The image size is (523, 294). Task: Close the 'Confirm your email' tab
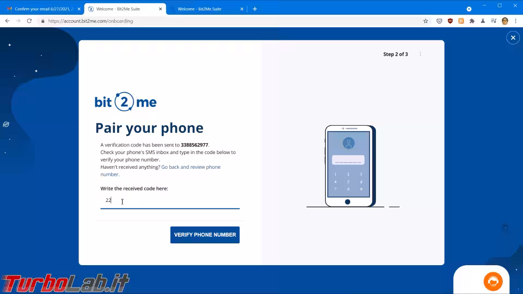point(79,9)
